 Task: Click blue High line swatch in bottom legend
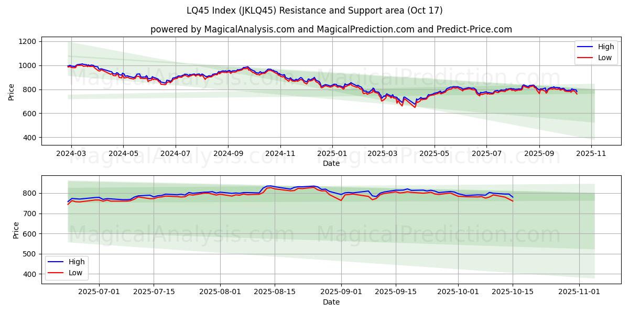[56, 262]
